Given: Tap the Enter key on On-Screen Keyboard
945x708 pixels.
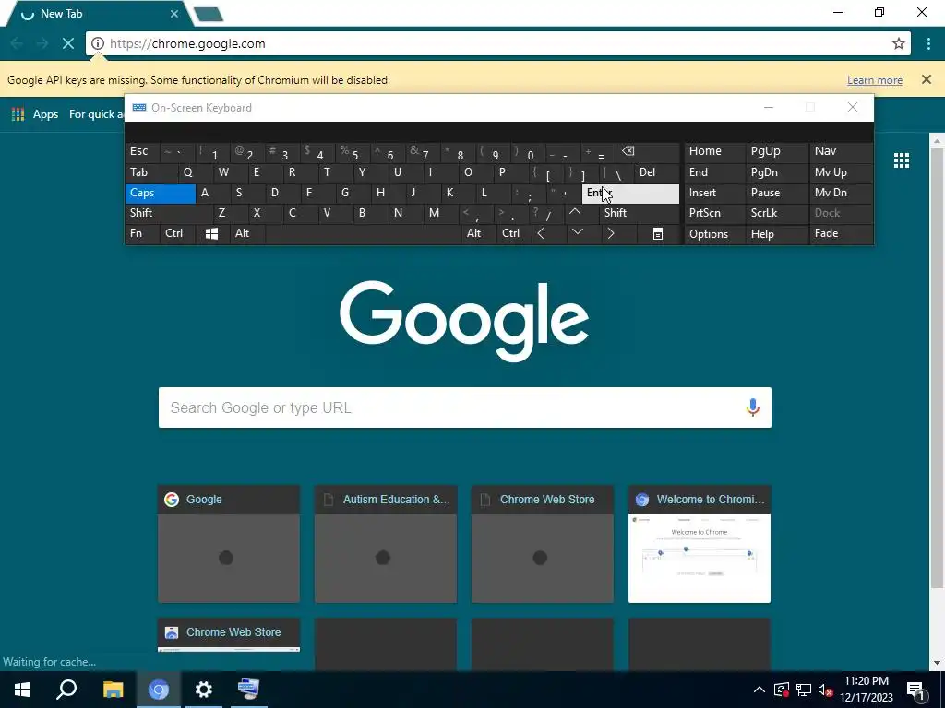Looking at the screenshot, I should tap(630, 194).
